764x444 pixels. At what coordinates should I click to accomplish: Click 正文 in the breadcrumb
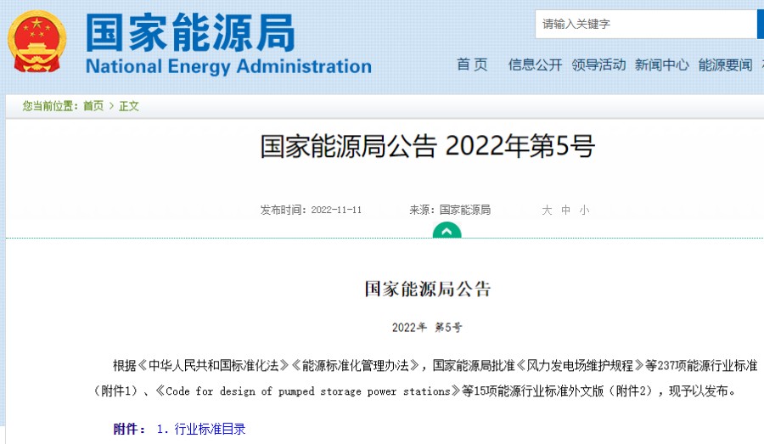129,106
